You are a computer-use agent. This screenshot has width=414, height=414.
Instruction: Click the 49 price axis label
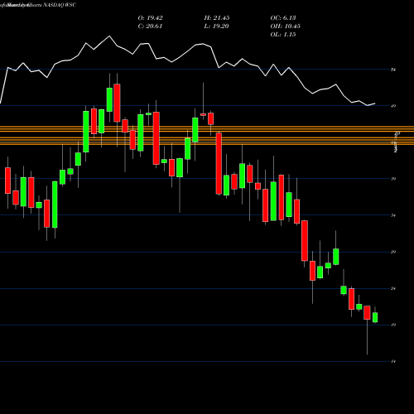coord(393,106)
